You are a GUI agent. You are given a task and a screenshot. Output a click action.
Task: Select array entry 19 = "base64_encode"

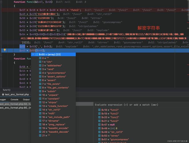click(53, 128)
